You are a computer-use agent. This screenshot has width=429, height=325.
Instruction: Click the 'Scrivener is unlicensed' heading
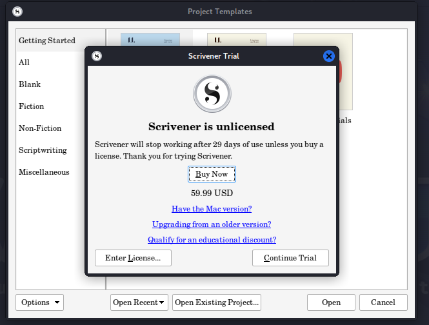click(x=212, y=126)
